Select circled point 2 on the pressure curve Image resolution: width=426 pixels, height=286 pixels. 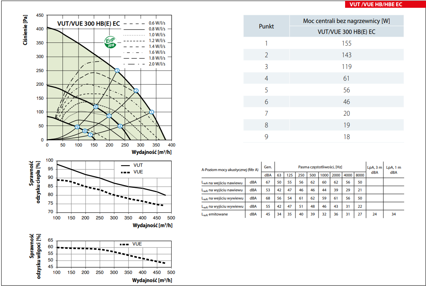[x=136, y=91]
